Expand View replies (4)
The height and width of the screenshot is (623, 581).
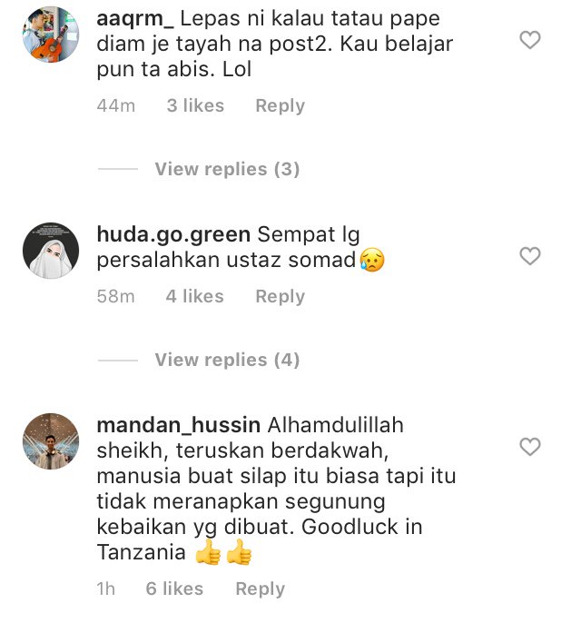coord(227,360)
